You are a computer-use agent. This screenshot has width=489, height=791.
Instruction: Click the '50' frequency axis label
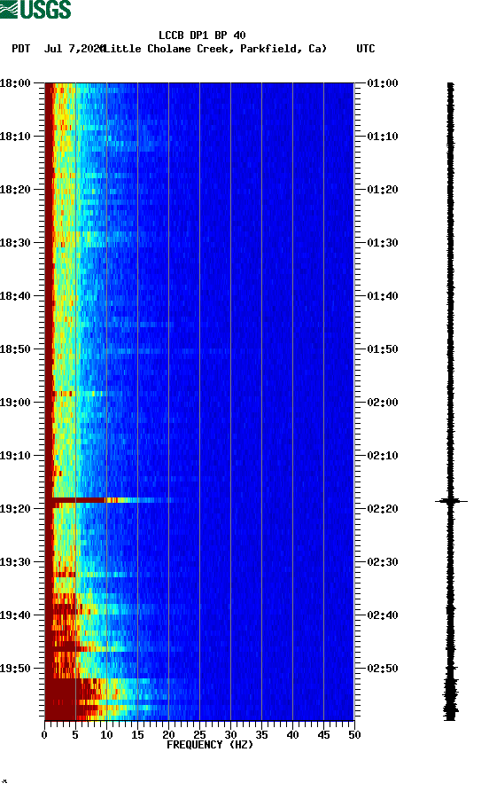pos(354,734)
